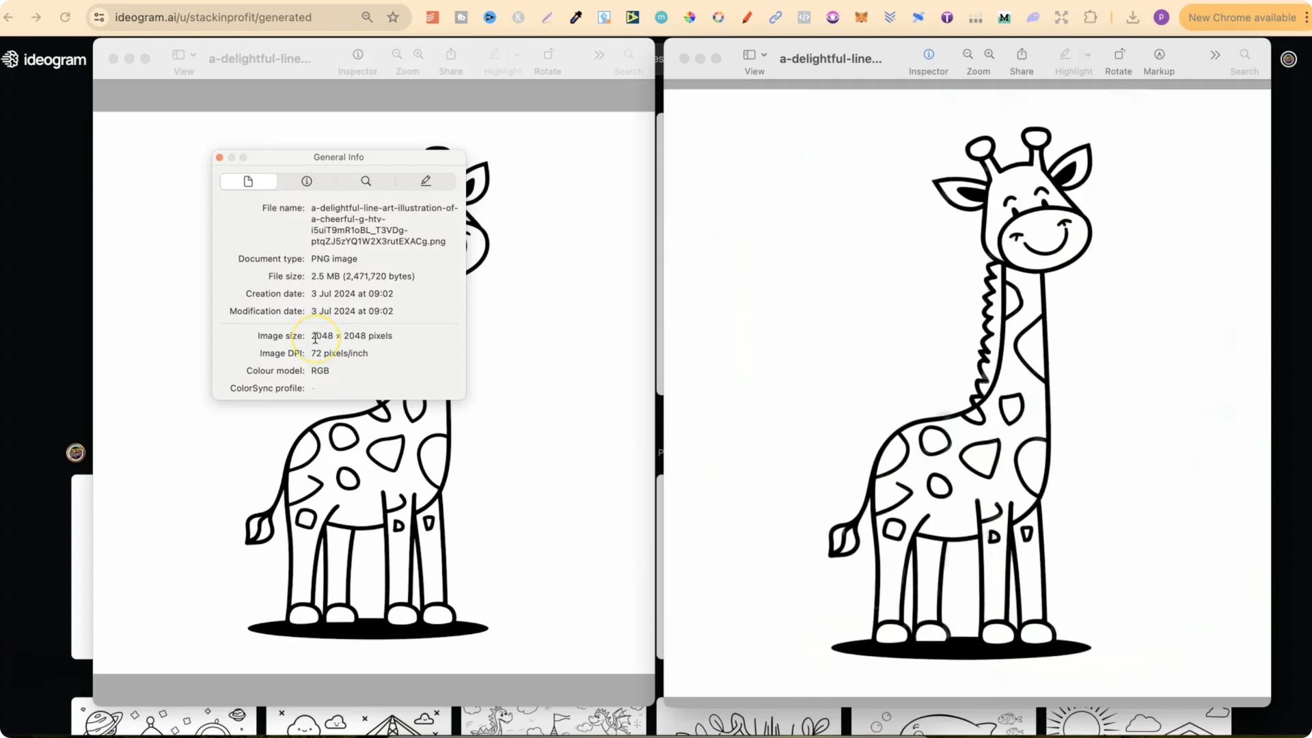Open the Chrome profile menu
This screenshot has width=1312, height=738.
click(x=1162, y=17)
